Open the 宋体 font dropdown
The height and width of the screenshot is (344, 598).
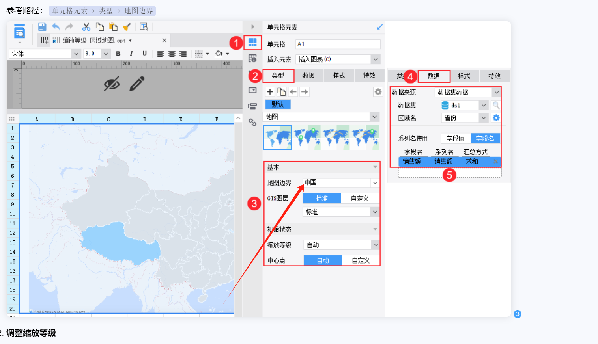click(x=76, y=54)
